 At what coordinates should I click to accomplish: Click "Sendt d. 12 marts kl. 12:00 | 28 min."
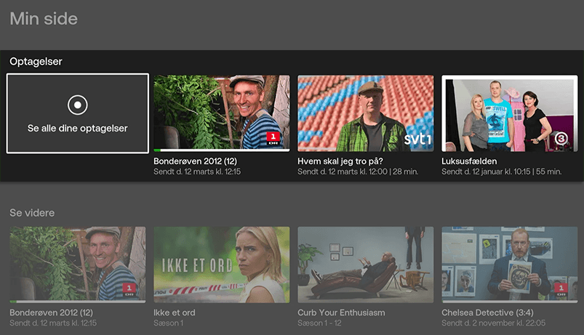358,171
